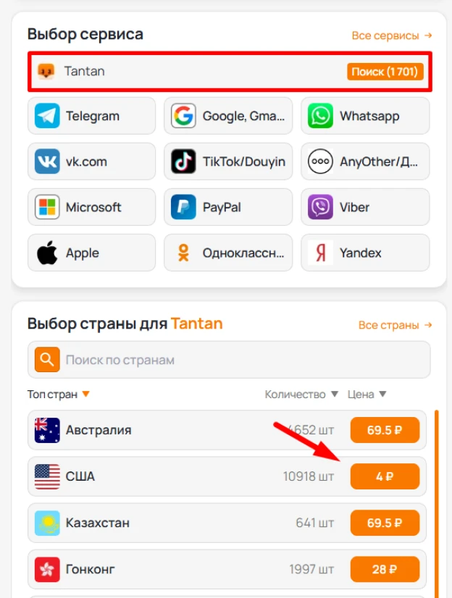The height and width of the screenshot is (598, 452).
Task: Select the Viber service icon
Action: point(320,207)
